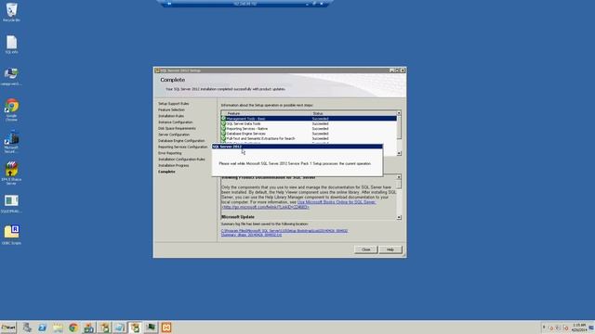
Task: Open the desktop icon above Google Chrome shortcut
Action: [x=11, y=76]
